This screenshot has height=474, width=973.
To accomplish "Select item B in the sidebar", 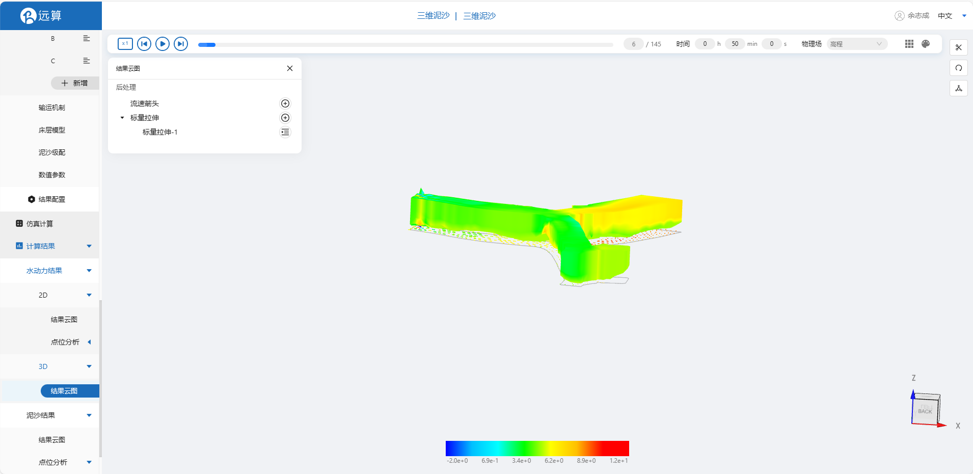I will tap(52, 38).
